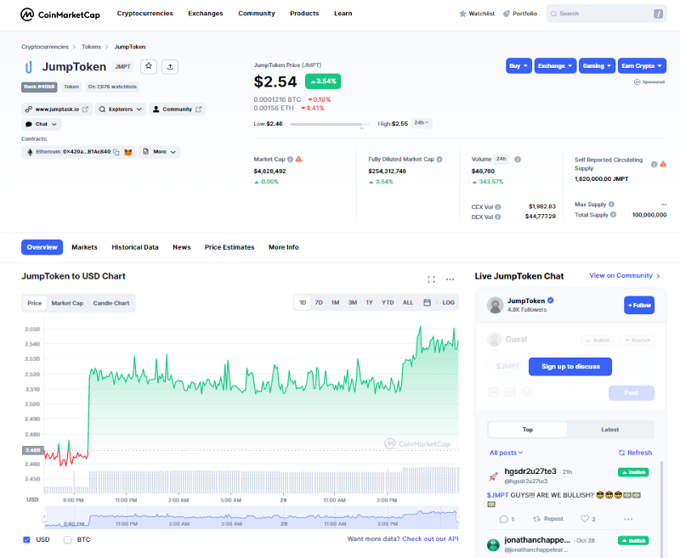Go to Tokens breadcrumb
The image size is (680, 558).
coord(91,47)
